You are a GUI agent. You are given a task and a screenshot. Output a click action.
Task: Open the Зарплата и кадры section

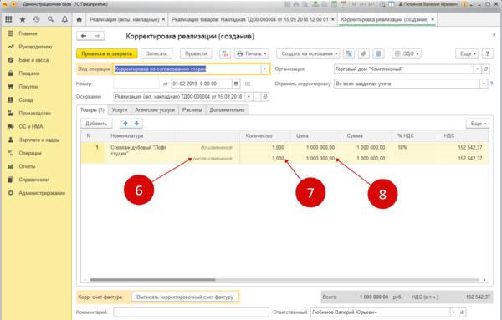(39, 140)
